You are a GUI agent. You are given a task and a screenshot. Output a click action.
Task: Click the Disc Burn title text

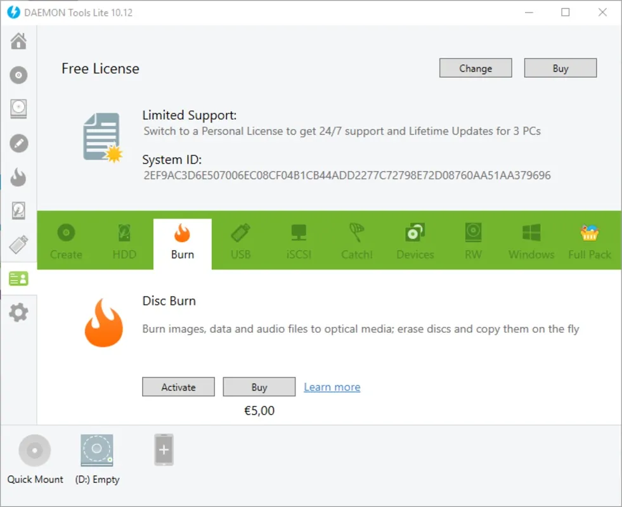click(169, 301)
